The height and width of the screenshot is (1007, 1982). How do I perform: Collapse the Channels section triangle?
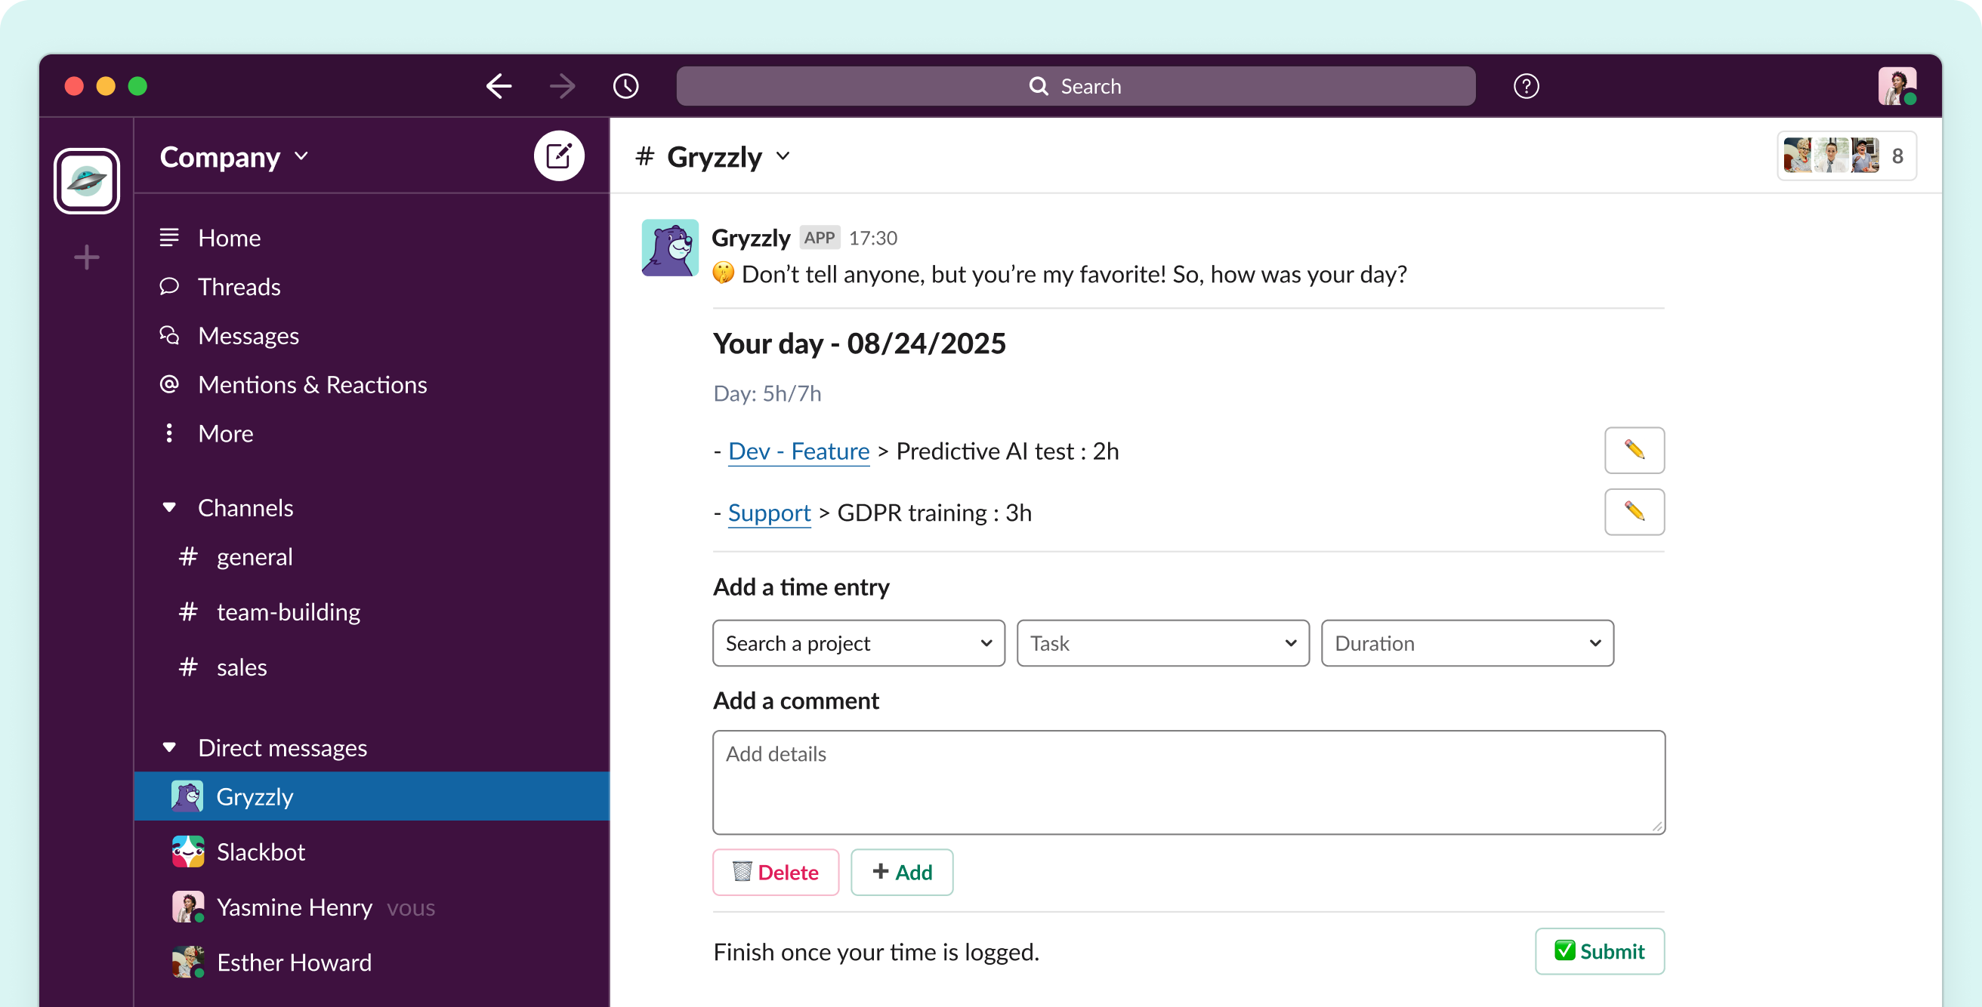[169, 507]
